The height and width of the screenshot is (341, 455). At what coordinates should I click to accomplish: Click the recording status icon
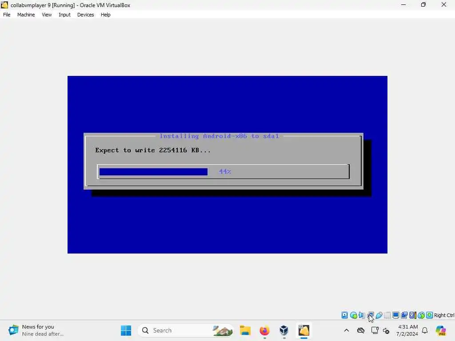pos(404,315)
